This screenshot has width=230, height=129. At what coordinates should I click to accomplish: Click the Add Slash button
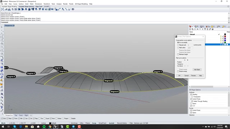pyautogui.click(x=197, y=70)
